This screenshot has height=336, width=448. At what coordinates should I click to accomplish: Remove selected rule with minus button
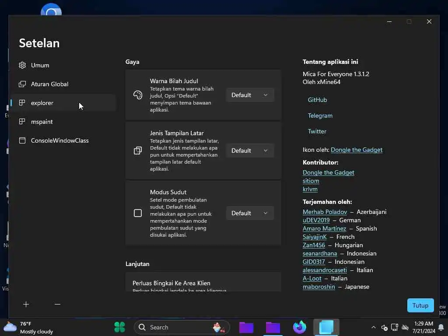(57, 304)
